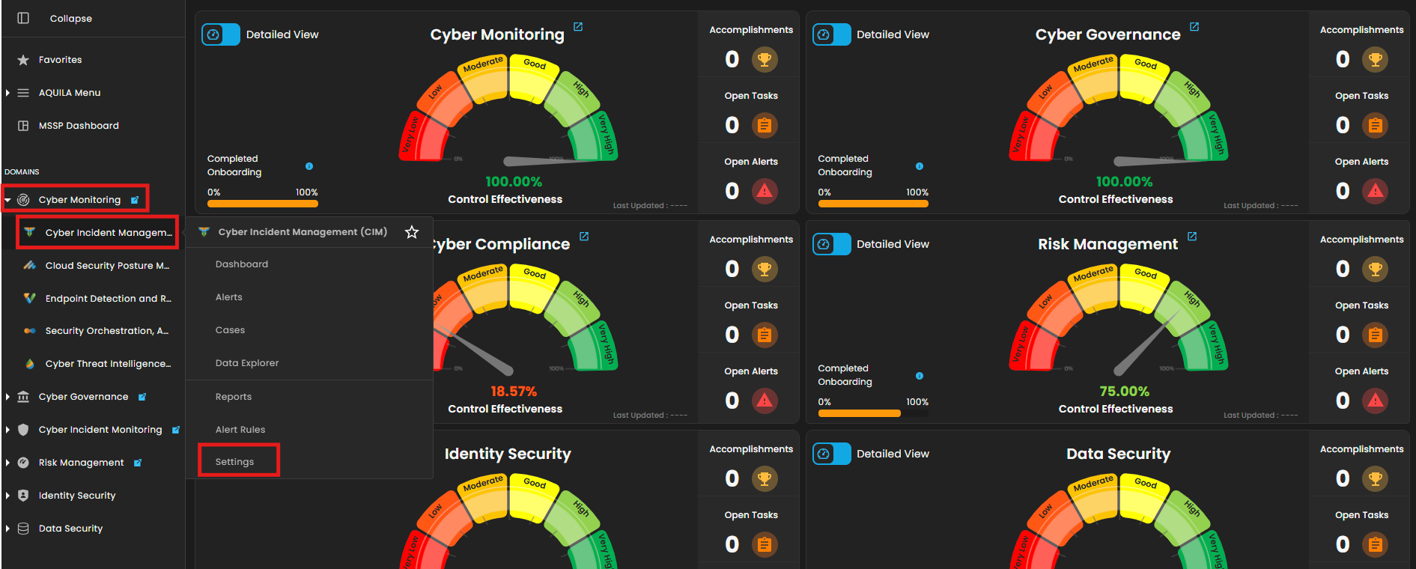Screen dimensions: 1416x569
Task: Click info icon next to Risk Management Completed Onboarding
Action: 920,376
